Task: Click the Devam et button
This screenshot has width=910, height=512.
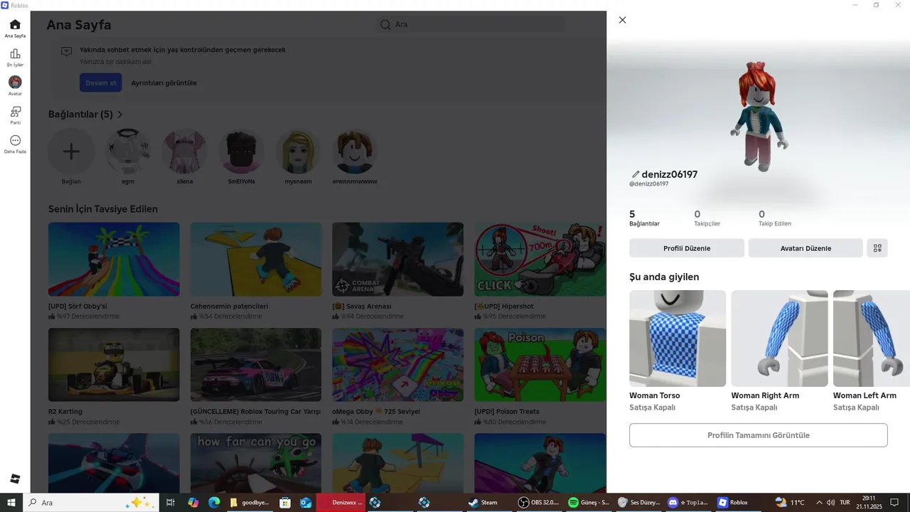Action: click(x=101, y=82)
